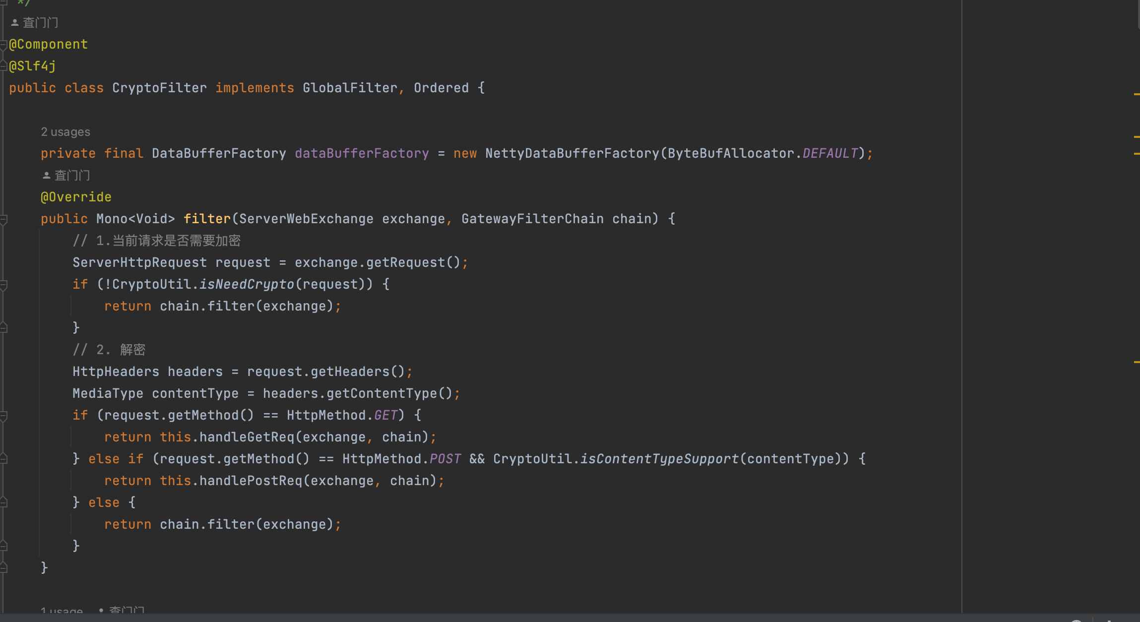
Task: Click the dataBufferFactory field name
Action: pyautogui.click(x=362, y=153)
